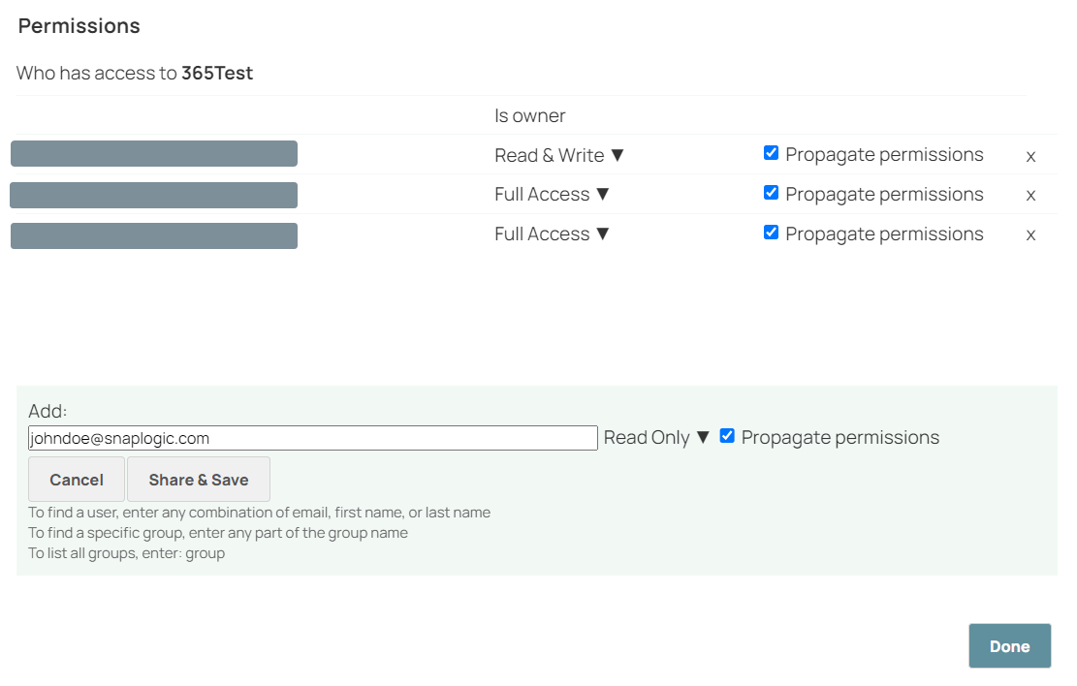
Task: Select the third masked user name entry
Action: pyautogui.click(x=153, y=234)
